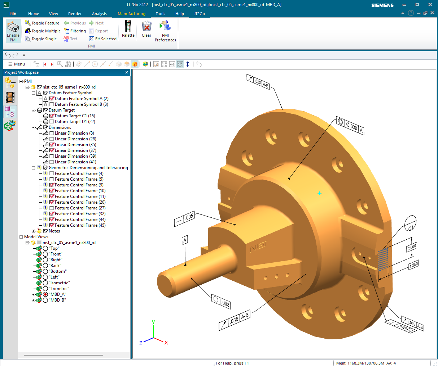Select the "Isometric" model view radio button
This screenshot has width=438, height=366.
point(45,283)
